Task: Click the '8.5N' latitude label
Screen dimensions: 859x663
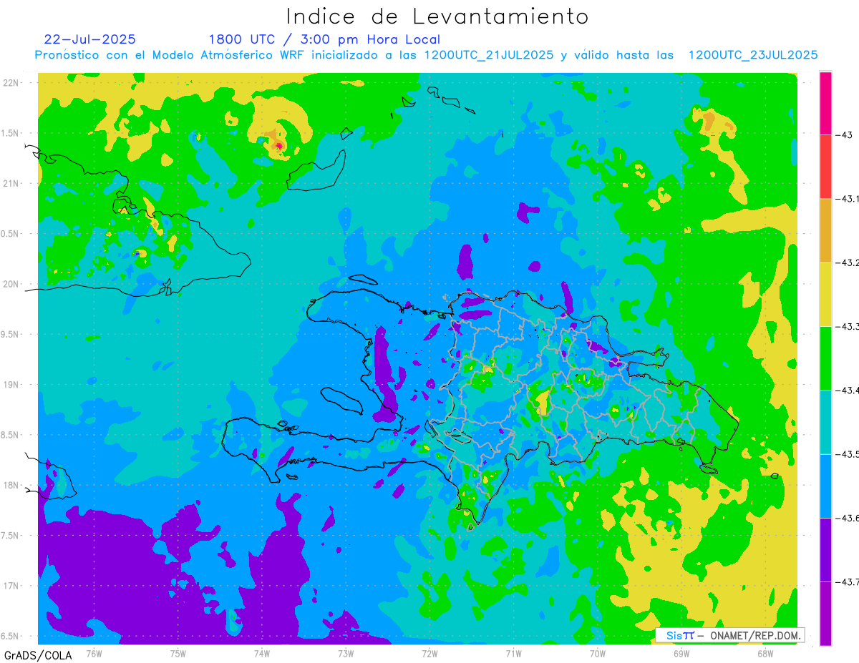Action: point(9,435)
